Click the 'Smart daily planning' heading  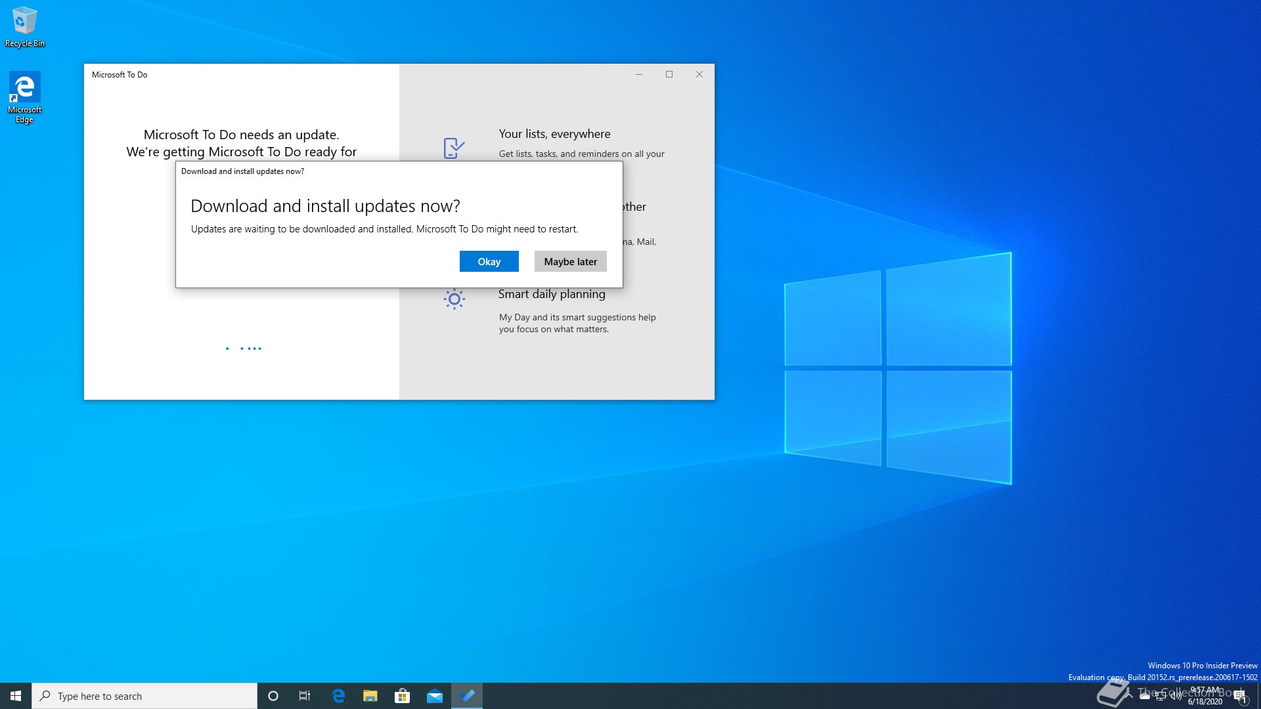552,294
